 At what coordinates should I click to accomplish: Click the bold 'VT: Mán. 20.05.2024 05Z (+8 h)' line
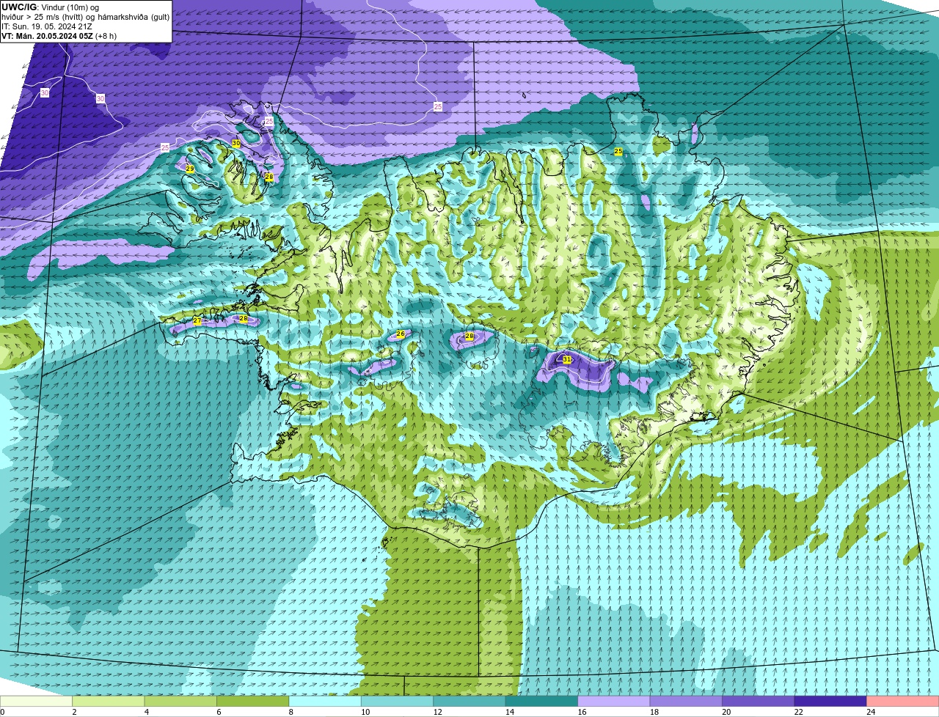tap(59, 36)
